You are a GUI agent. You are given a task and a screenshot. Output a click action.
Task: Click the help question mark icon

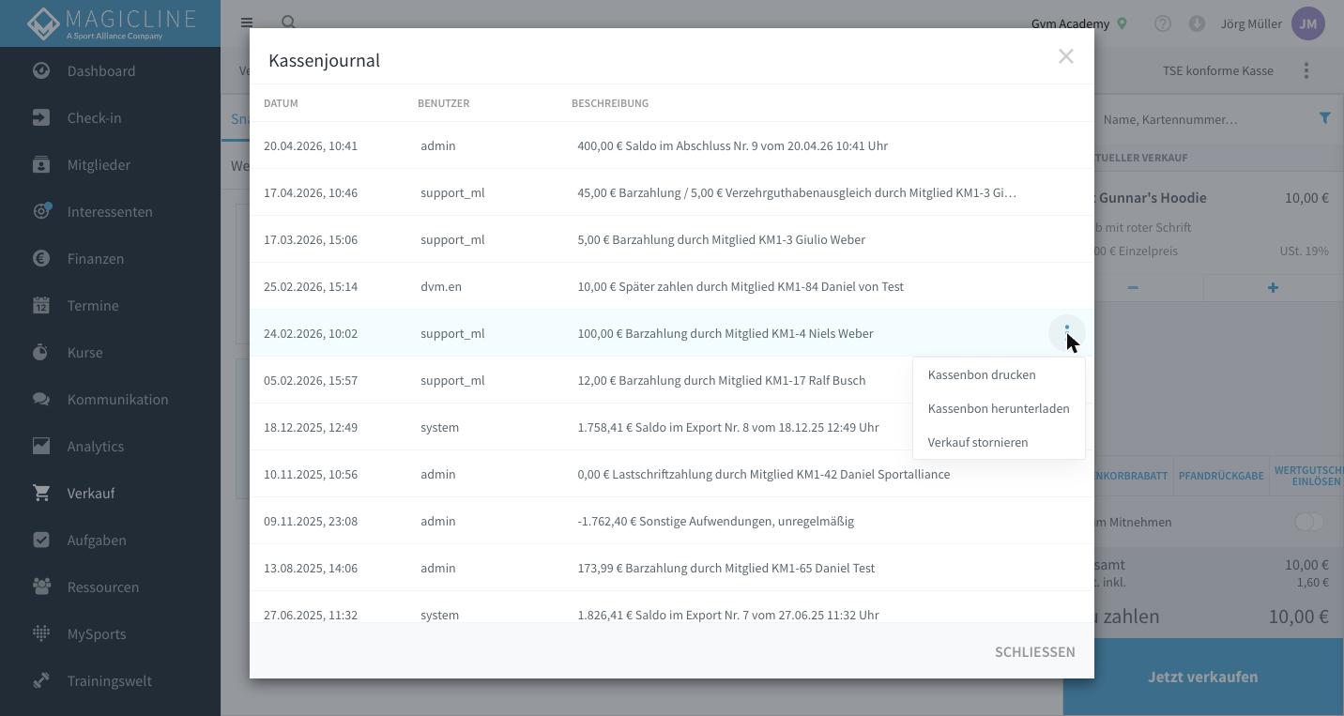pos(1163,23)
